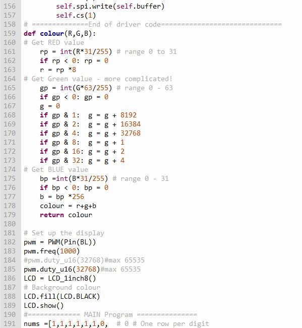Click the line 'self.spi.write(self.buffer)'

(110, 6)
